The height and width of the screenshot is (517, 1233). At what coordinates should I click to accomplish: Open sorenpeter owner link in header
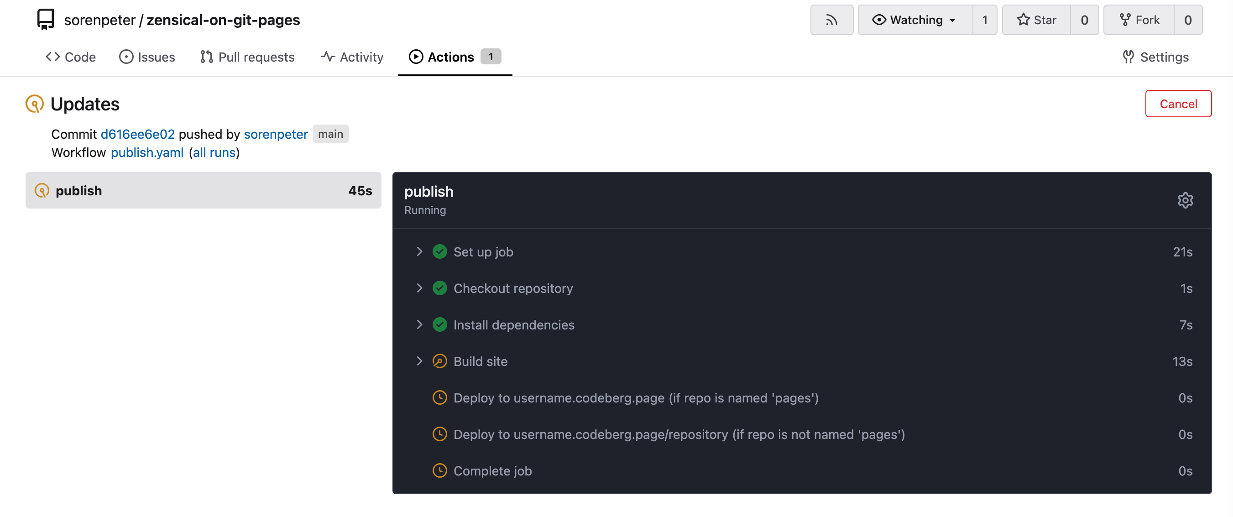pyautogui.click(x=99, y=20)
